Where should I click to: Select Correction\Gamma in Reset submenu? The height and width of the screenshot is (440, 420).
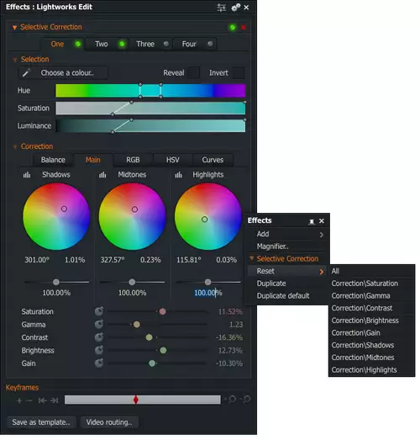360,296
